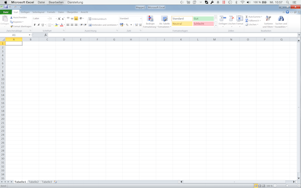
Task: Activate Format übertragen paintbrush
Action: click(x=21, y=26)
